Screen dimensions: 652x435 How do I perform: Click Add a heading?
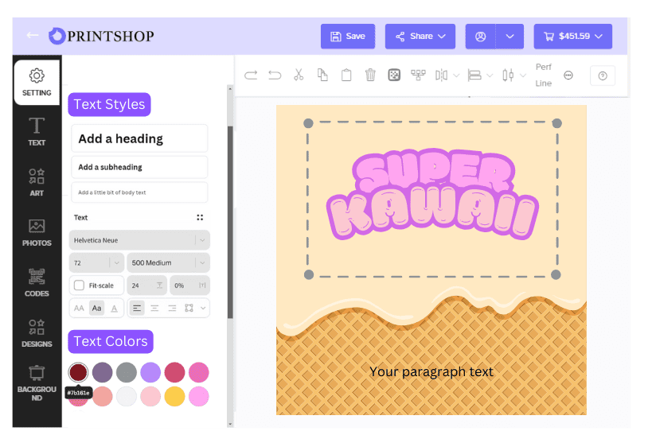pos(139,138)
